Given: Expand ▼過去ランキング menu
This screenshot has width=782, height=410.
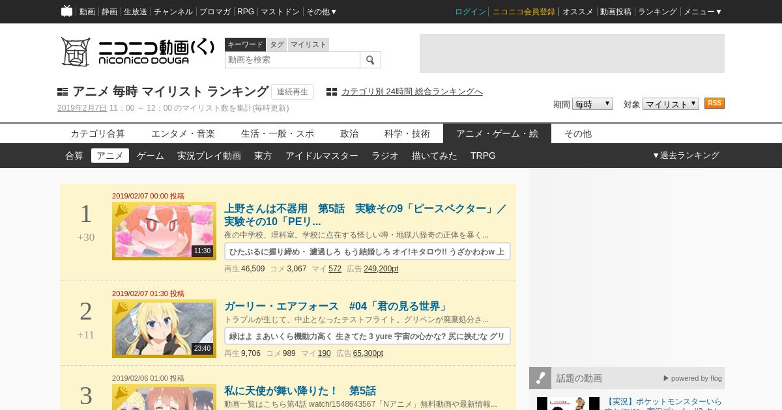Looking at the screenshot, I should pyautogui.click(x=686, y=156).
